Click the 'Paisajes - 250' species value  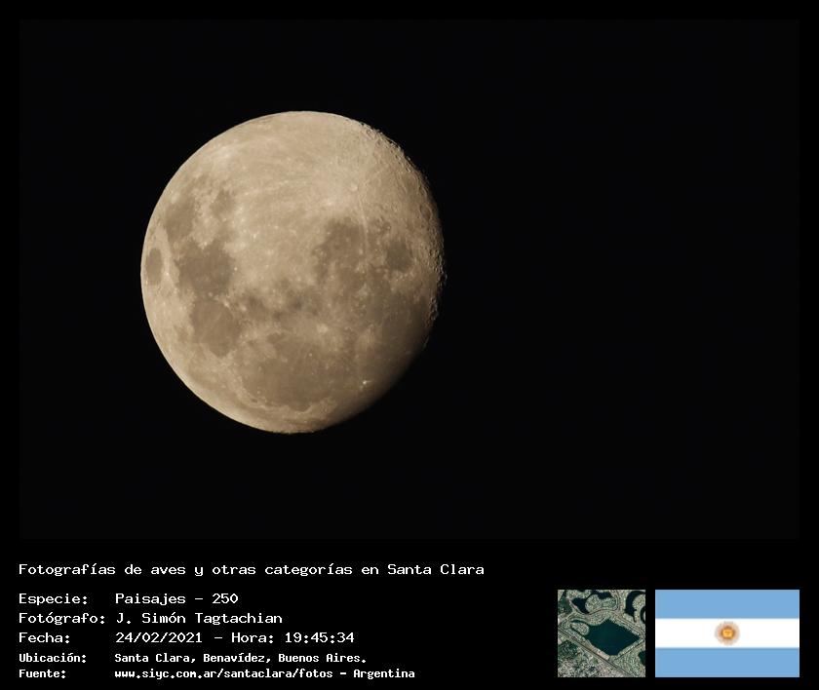pos(176,598)
